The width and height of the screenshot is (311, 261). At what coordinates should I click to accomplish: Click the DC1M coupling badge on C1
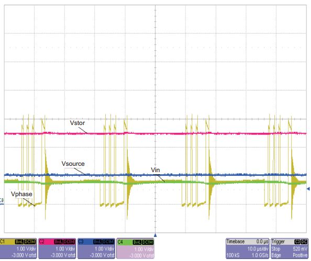[x=30, y=242]
